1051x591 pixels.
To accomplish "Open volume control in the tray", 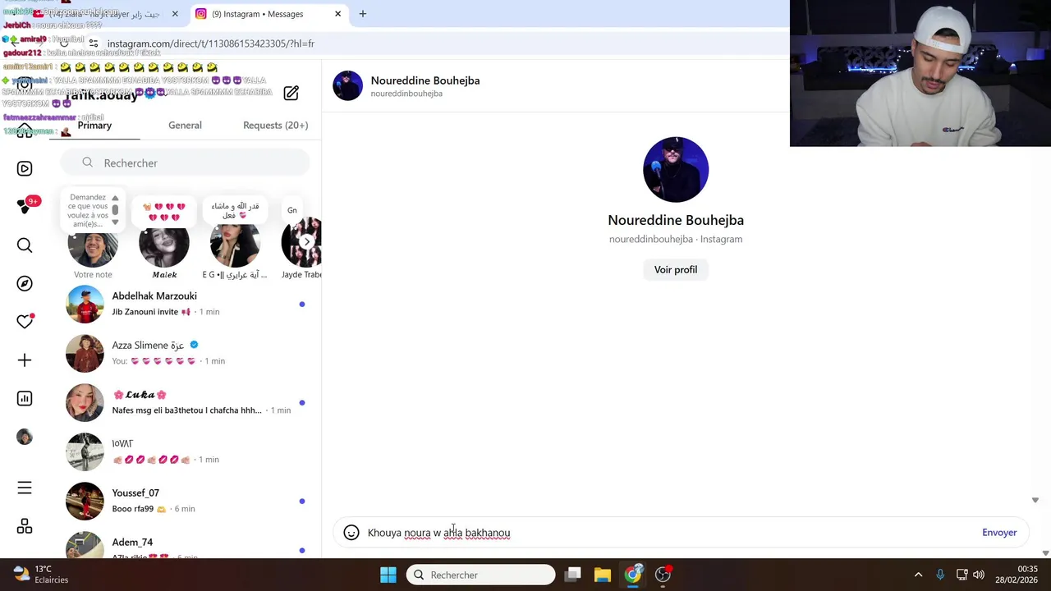I will coord(978,575).
